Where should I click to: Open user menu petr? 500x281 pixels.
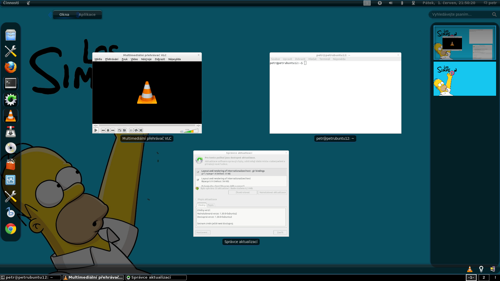pyautogui.click(x=490, y=3)
